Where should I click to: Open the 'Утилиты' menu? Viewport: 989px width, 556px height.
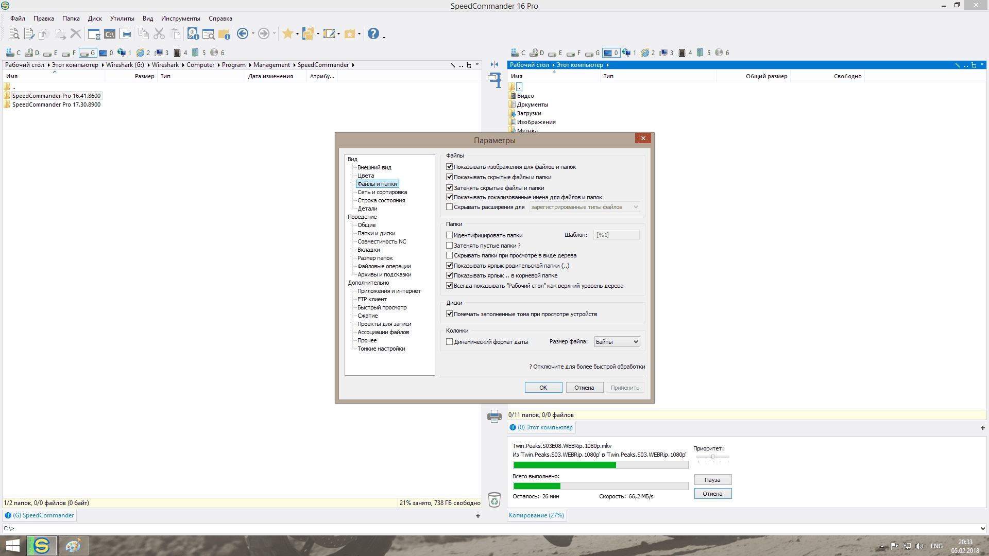tap(122, 19)
